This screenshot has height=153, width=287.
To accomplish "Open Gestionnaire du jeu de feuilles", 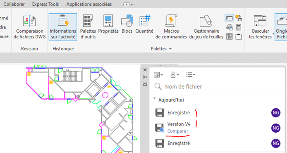I will [x=206, y=27].
